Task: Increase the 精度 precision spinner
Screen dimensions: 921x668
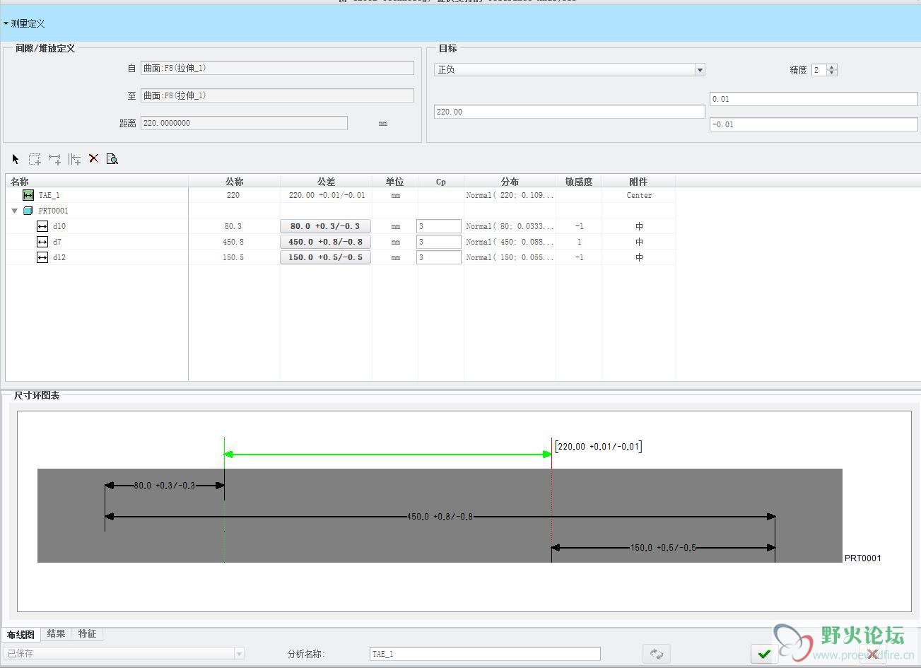Action: pos(832,67)
